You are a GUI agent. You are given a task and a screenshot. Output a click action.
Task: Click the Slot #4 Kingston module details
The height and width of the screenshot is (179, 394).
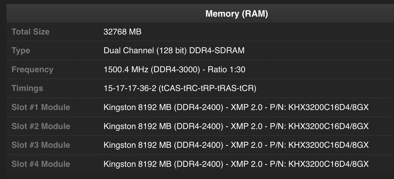(236, 164)
